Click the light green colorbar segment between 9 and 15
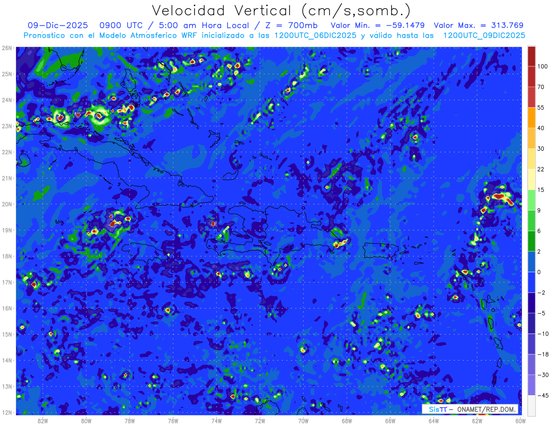The image size is (553, 427). click(x=531, y=200)
